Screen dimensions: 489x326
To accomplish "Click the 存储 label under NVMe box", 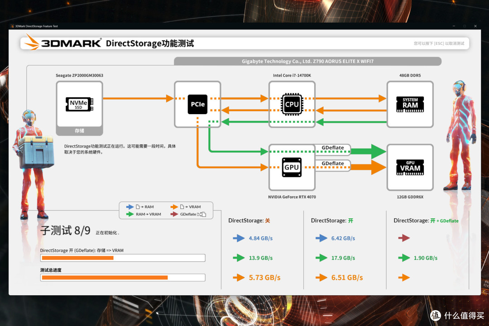I will 79,131.
